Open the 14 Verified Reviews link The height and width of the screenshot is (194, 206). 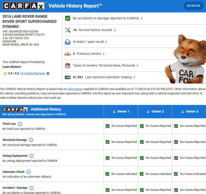32,73
